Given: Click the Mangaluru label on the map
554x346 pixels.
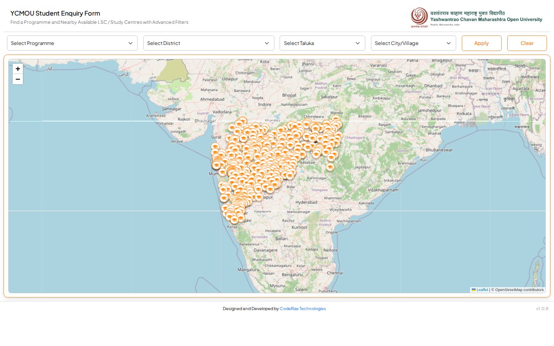Looking at the screenshot, I should [248, 269].
